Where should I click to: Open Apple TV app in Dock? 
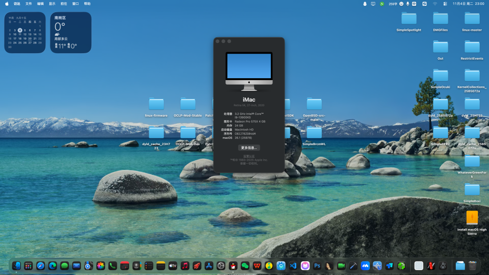pos(173,266)
